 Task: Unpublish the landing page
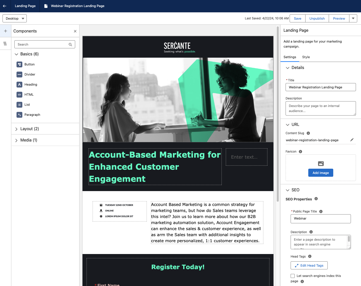coord(317,18)
